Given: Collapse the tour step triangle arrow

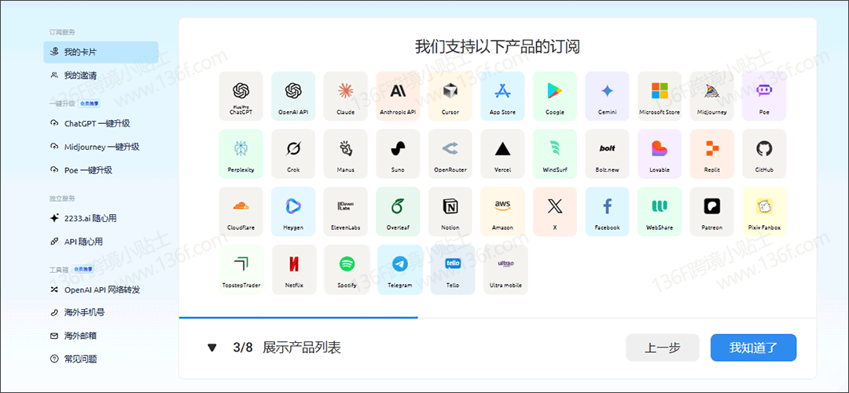Looking at the screenshot, I should (x=212, y=348).
